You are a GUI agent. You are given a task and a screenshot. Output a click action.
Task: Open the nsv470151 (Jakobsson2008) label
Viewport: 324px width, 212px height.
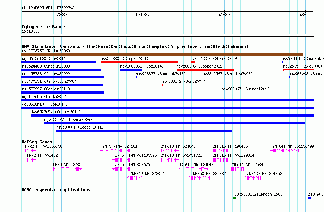[49, 81]
